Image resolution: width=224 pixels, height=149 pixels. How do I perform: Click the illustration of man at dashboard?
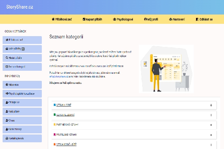(x=166, y=69)
